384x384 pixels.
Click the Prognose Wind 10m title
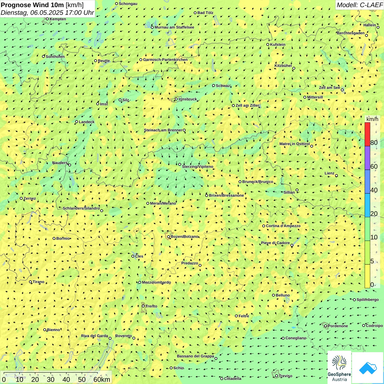(x=32, y=5)
